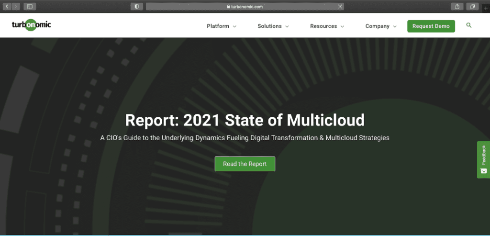Go back with Safari's back arrow
This screenshot has width=490, height=236.
click(x=7, y=6)
